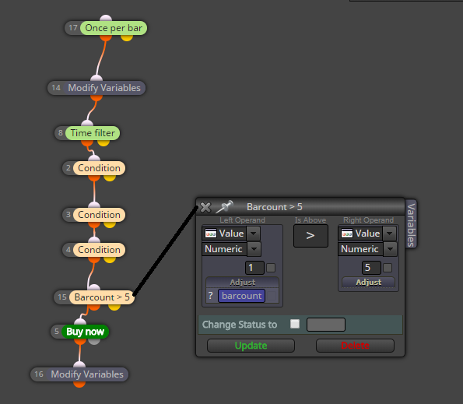Click the left operand value field 1
This screenshot has width=463, height=404.
(254, 268)
